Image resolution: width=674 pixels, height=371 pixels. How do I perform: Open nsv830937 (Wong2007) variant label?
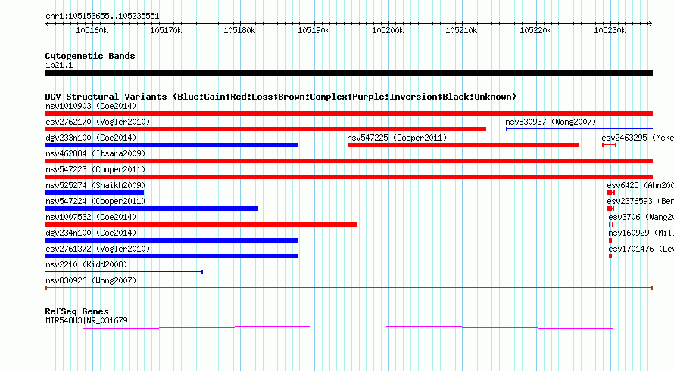click(x=551, y=122)
